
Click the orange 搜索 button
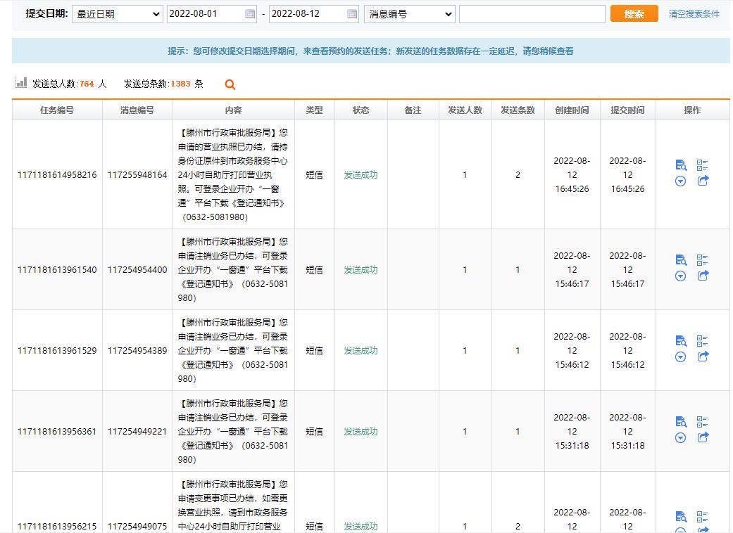click(634, 14)
